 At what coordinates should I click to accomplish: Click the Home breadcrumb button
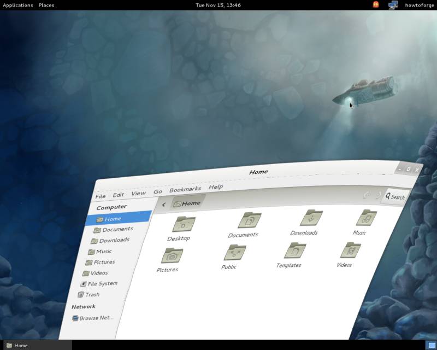pos(189,202)
